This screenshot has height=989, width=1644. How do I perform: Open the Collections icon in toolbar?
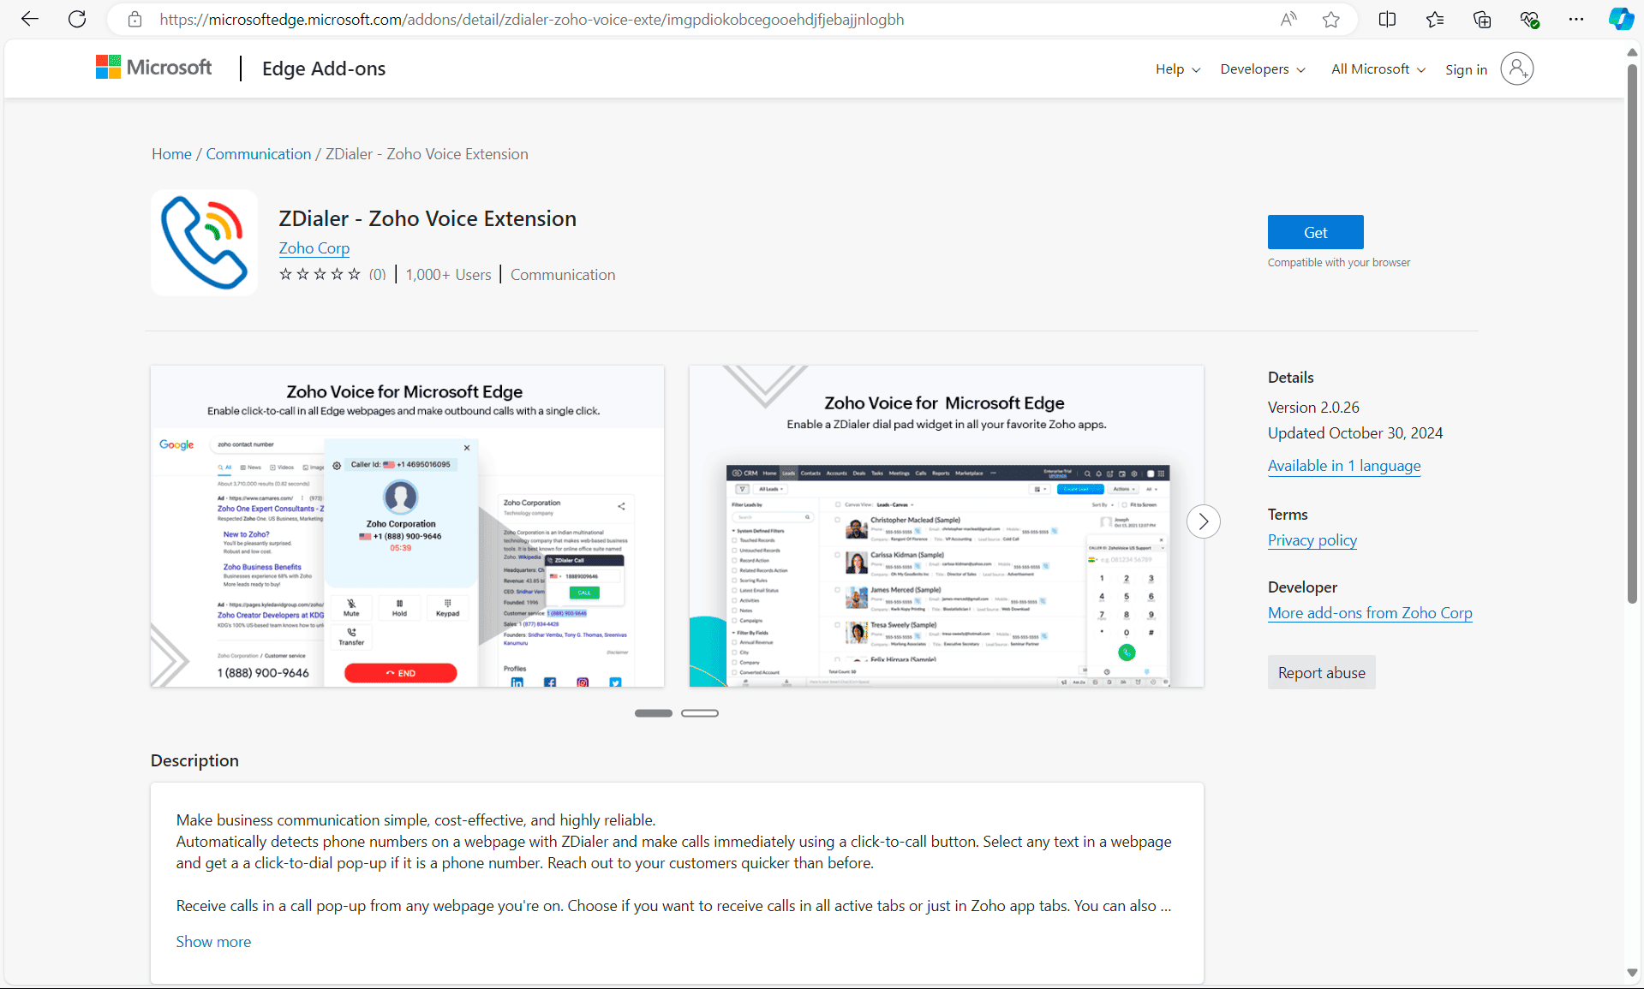[x=1482, y=19]
